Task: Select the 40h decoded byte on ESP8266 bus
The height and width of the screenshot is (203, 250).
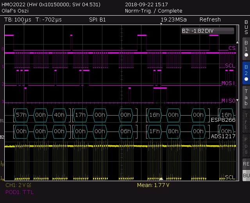Action: click(x=59, y=115)
